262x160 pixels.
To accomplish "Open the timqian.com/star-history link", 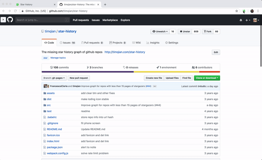I will click(125, 52).
